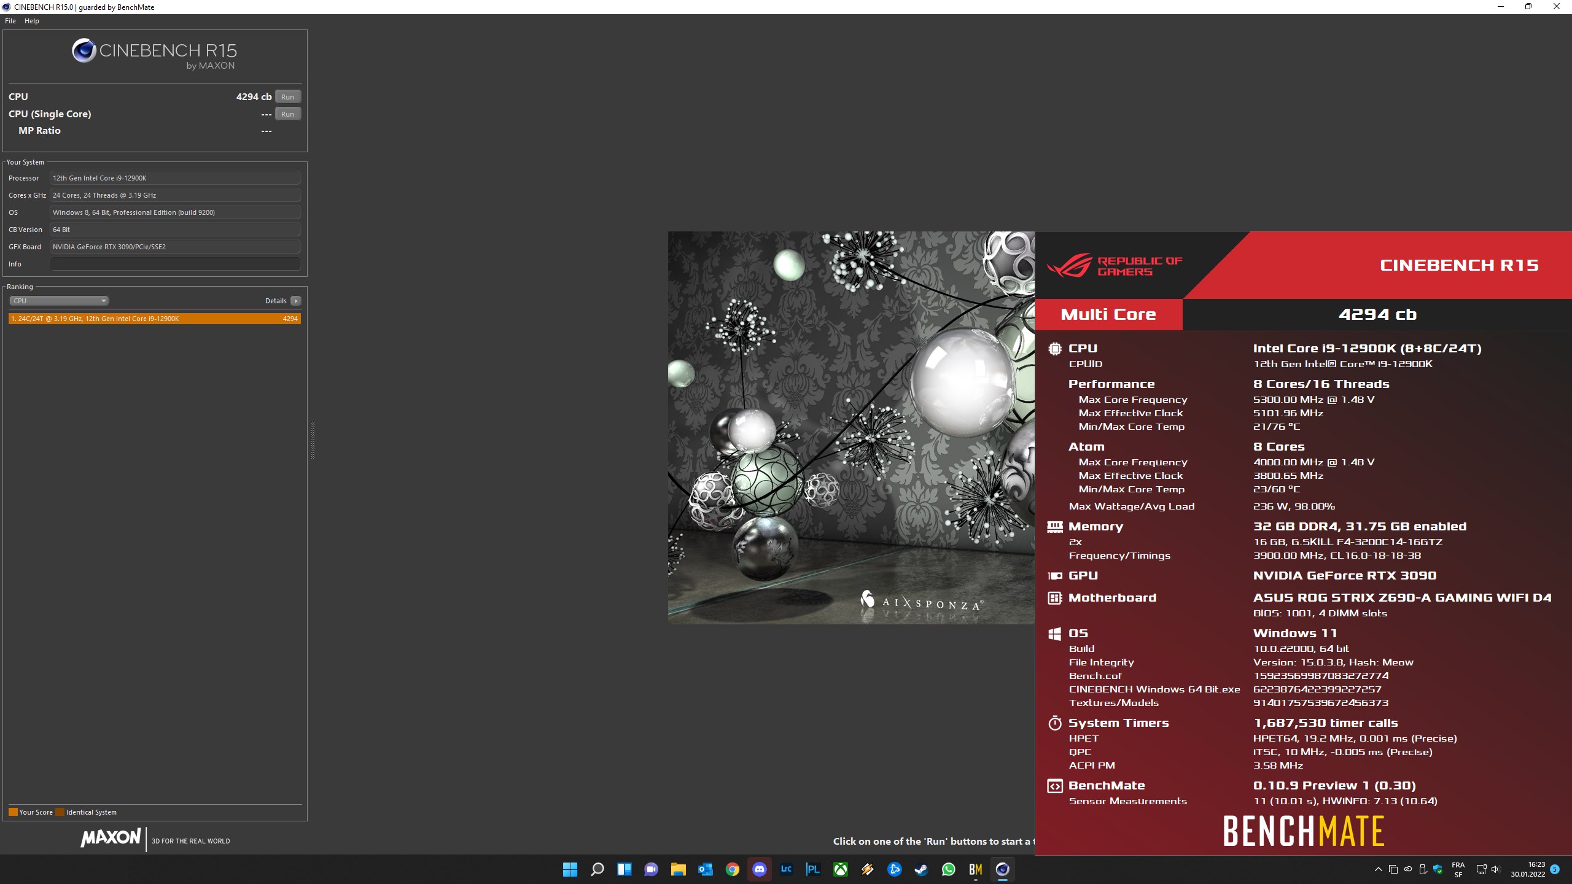Click the Cinebench R15 logo sphere
The width and height of the screenshot is (1572, 884).
coord(84,50)
